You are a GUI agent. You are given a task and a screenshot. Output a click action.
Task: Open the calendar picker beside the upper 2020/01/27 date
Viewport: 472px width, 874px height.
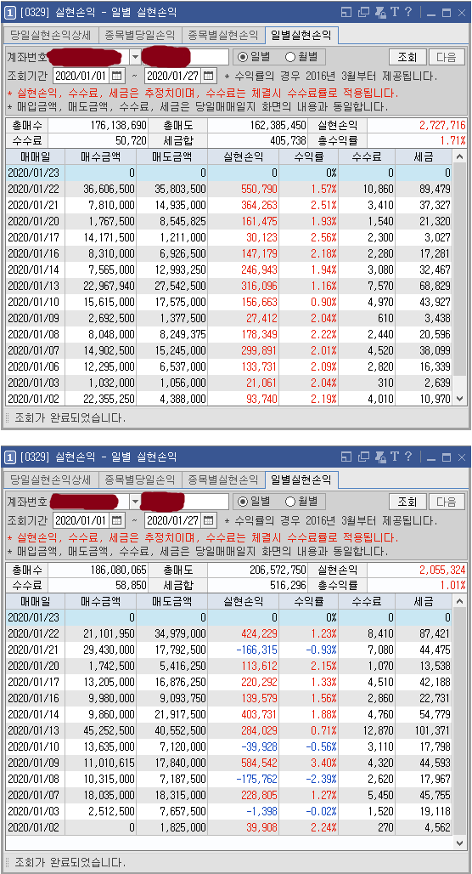pyautogui.click(x=208, y=76)
